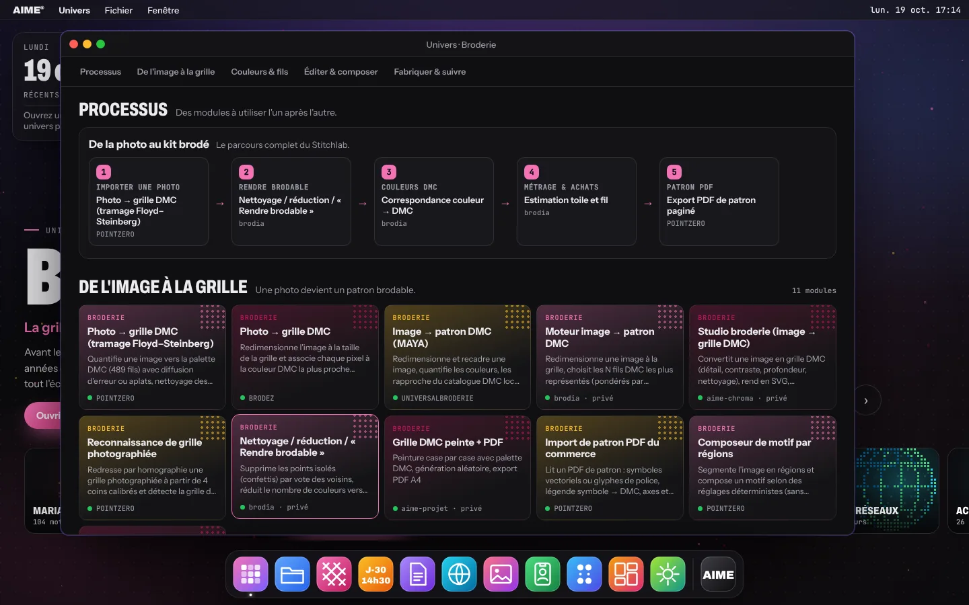Open the blue folder app in the dock
This screenshot has height=605, width=969.
click(x=292, y=575)
